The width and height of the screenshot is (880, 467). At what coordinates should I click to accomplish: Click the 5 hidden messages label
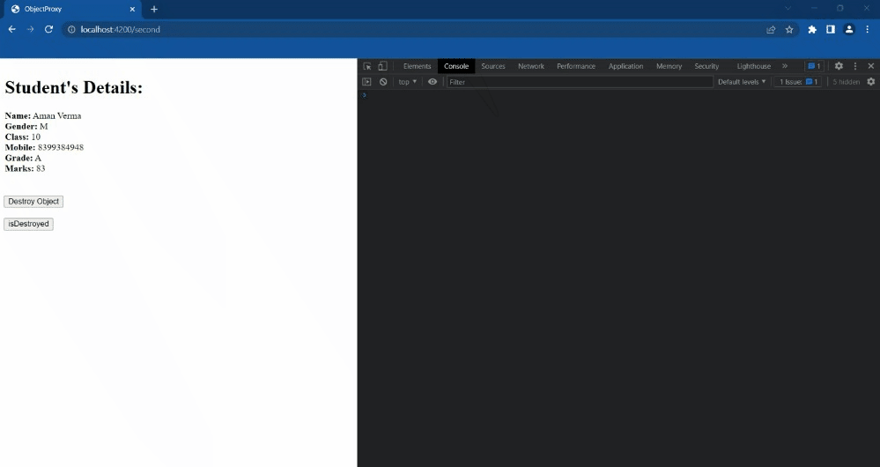pyautogui.click(x=847, y=82)
